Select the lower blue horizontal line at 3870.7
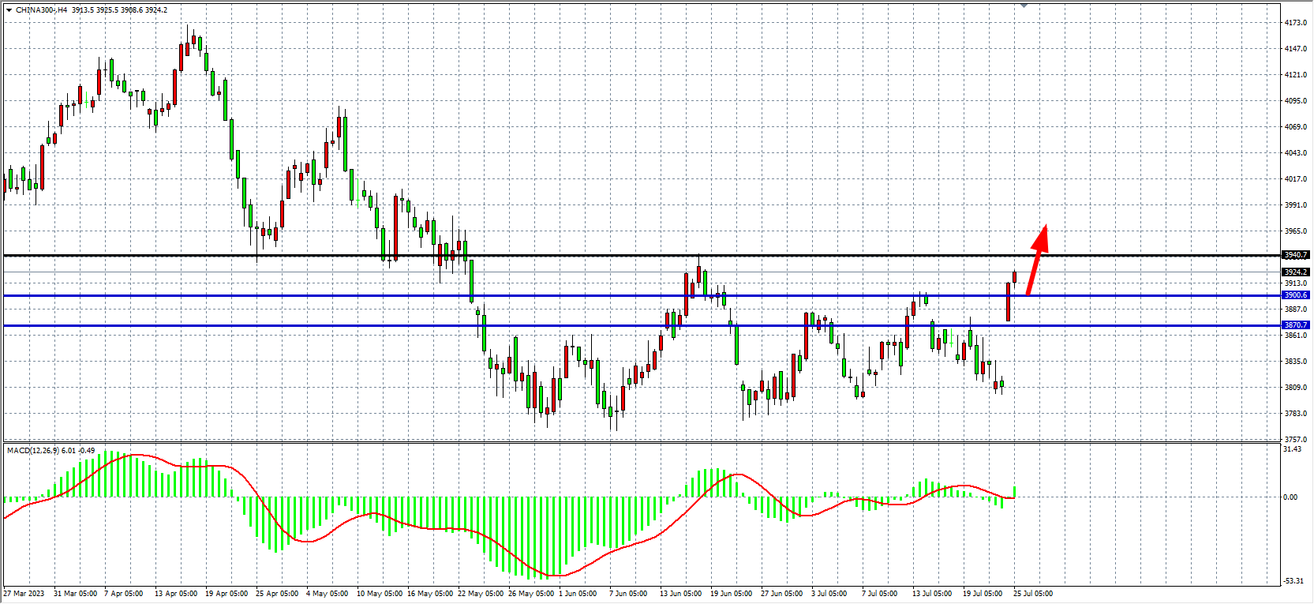The height and width of the screenshot is (604, 1314). [x=395, y=325]
